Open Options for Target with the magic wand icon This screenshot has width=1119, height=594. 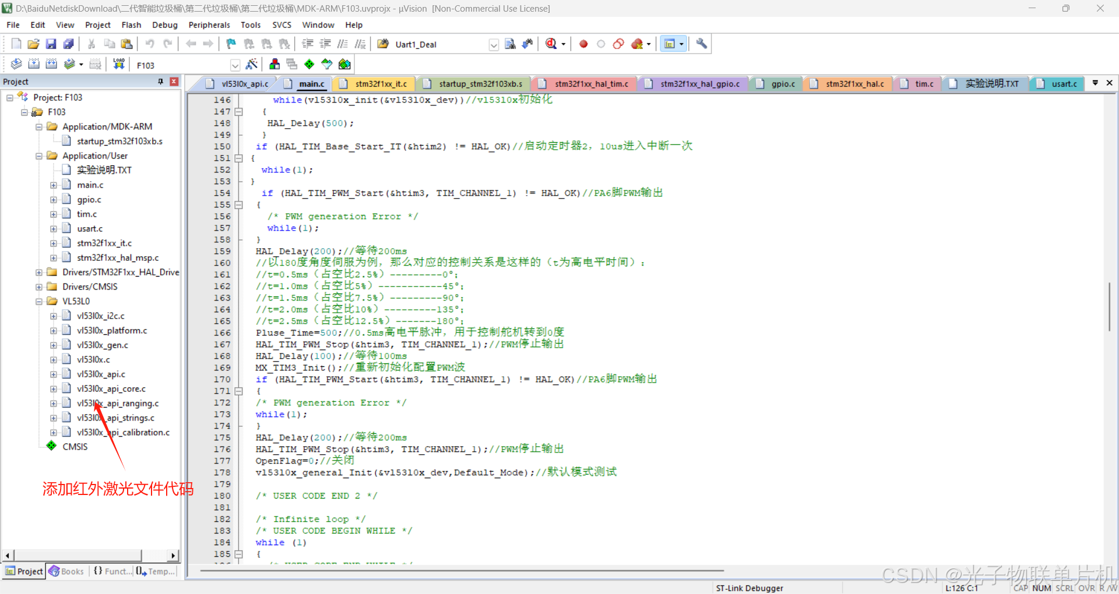click(252, 65)
